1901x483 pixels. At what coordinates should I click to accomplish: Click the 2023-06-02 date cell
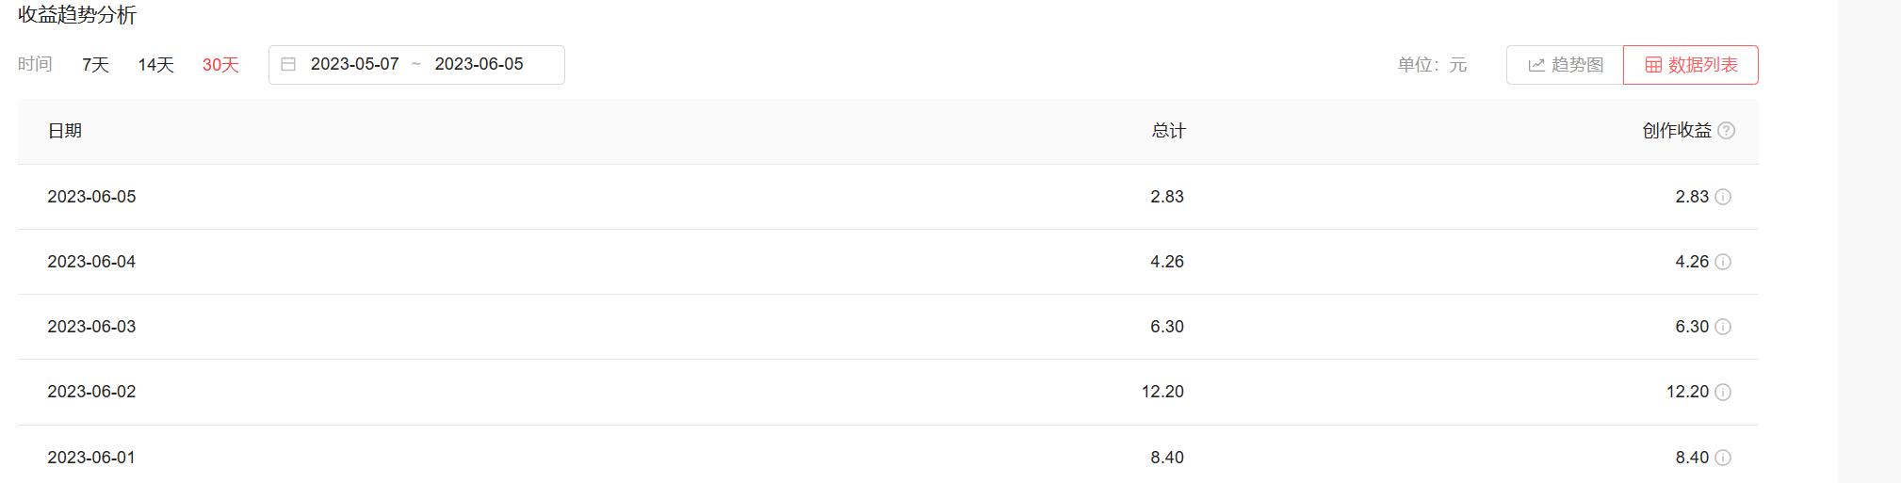91,392
